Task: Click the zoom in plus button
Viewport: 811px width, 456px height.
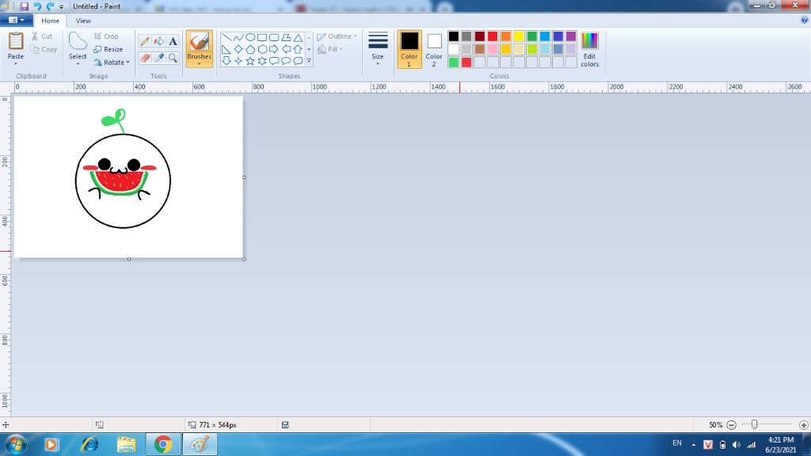Action: click(803, 425)
